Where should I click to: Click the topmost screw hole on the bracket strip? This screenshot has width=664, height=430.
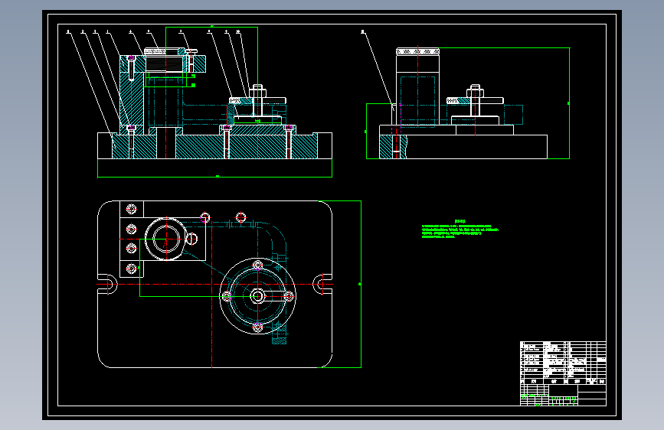(131, 209)
